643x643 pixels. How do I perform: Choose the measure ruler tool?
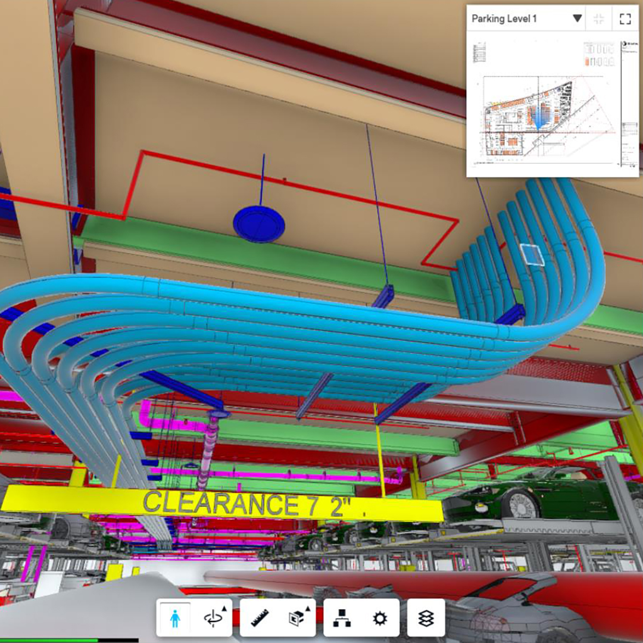(x=260, y=619)
